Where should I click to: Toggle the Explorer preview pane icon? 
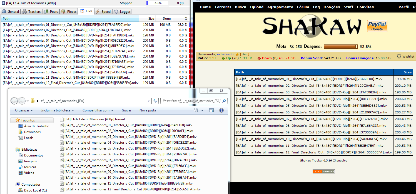tap(211, 110)
